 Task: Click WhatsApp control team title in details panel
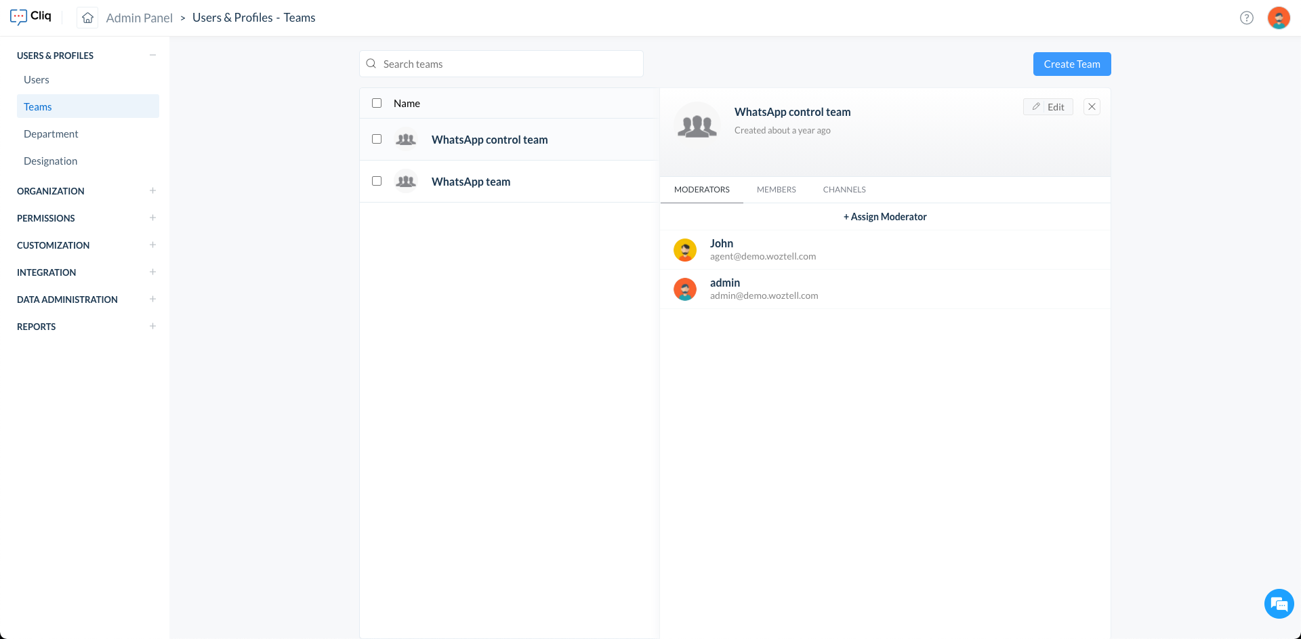tap(793, 112)
